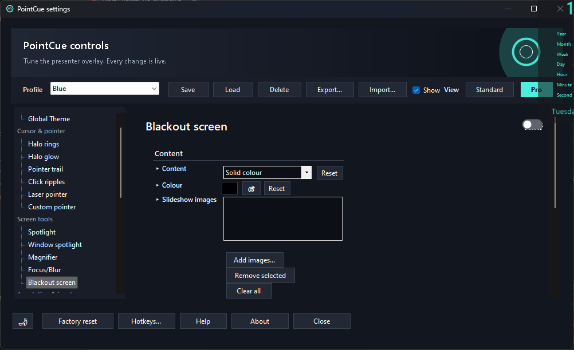Toggle the Blackout screen enable switch
This screenshot has width=574, height=350.
click(x=532, y=125)
